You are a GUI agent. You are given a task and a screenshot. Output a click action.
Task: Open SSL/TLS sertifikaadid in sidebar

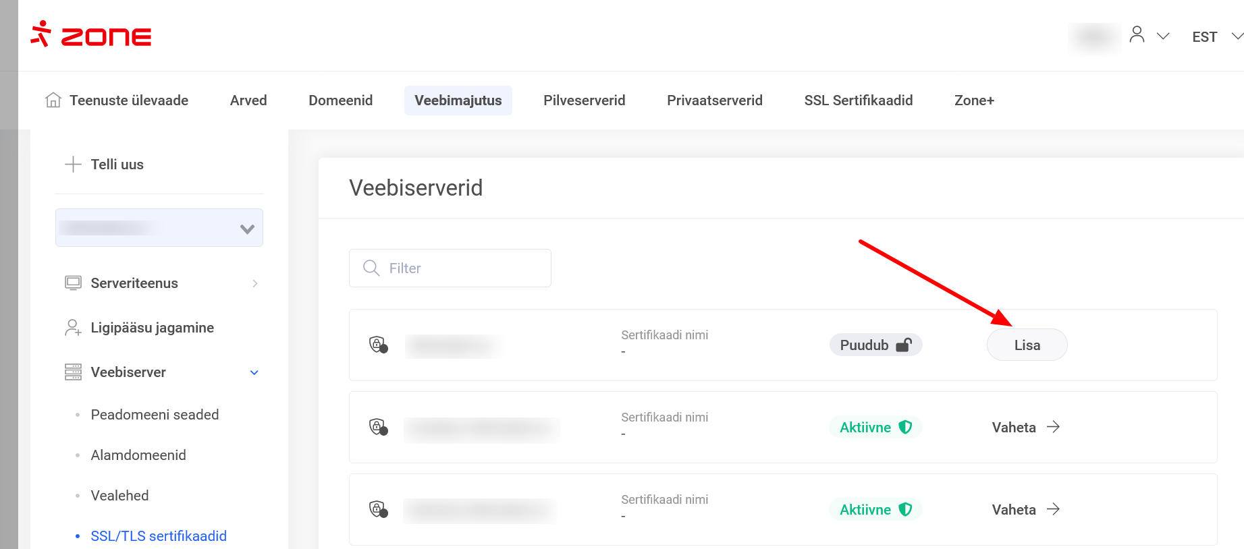click(159, 536)
